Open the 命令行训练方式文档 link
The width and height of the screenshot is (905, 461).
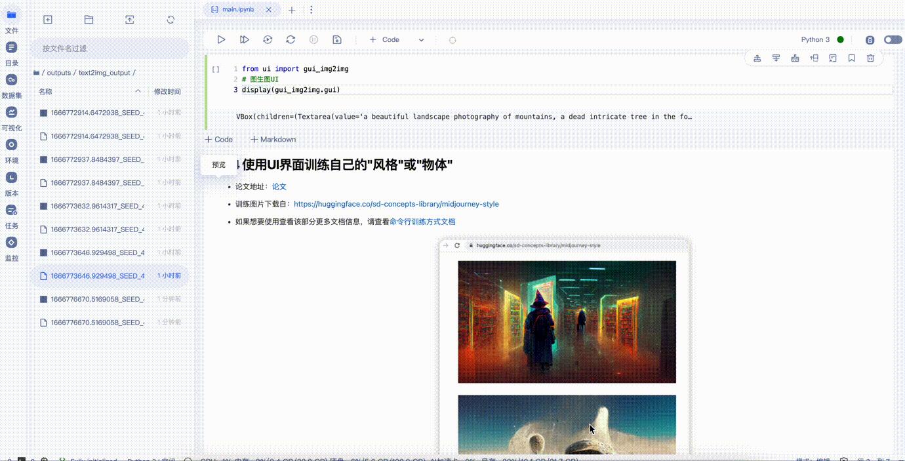click(x=422, y=222)
